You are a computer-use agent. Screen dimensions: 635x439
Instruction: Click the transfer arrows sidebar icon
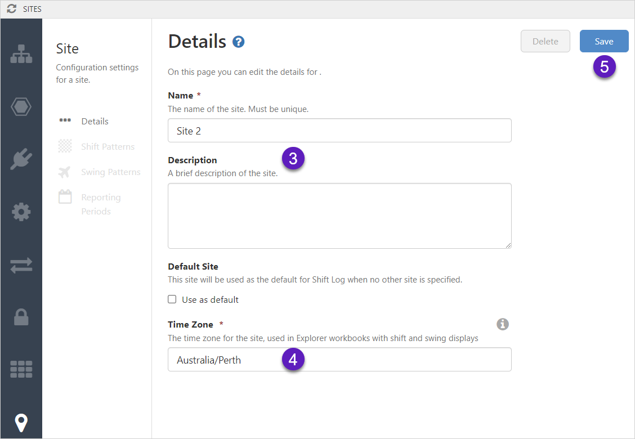point(21,265)
